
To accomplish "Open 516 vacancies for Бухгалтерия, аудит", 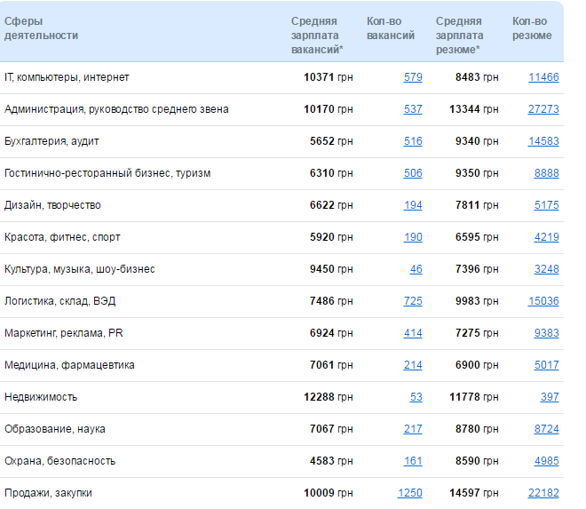I will coord(413,141).
